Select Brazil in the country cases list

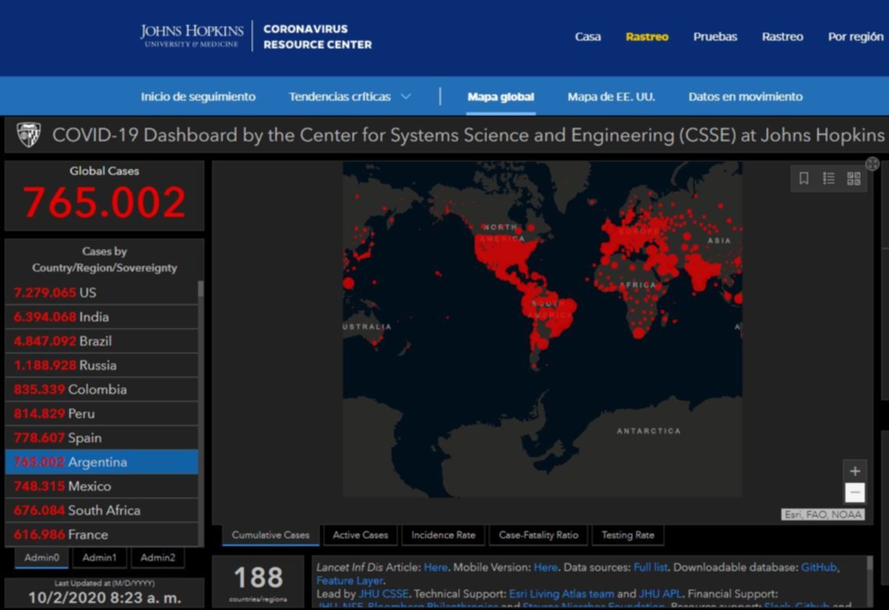[x=101, y=341]
